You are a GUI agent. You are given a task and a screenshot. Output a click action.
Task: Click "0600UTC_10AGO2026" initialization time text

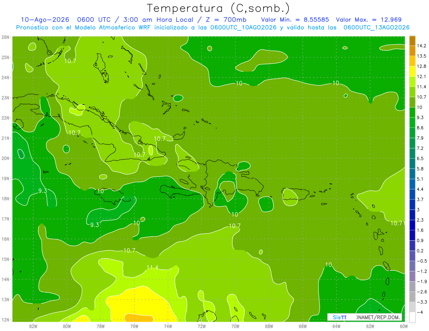click(x=243, y=27)
